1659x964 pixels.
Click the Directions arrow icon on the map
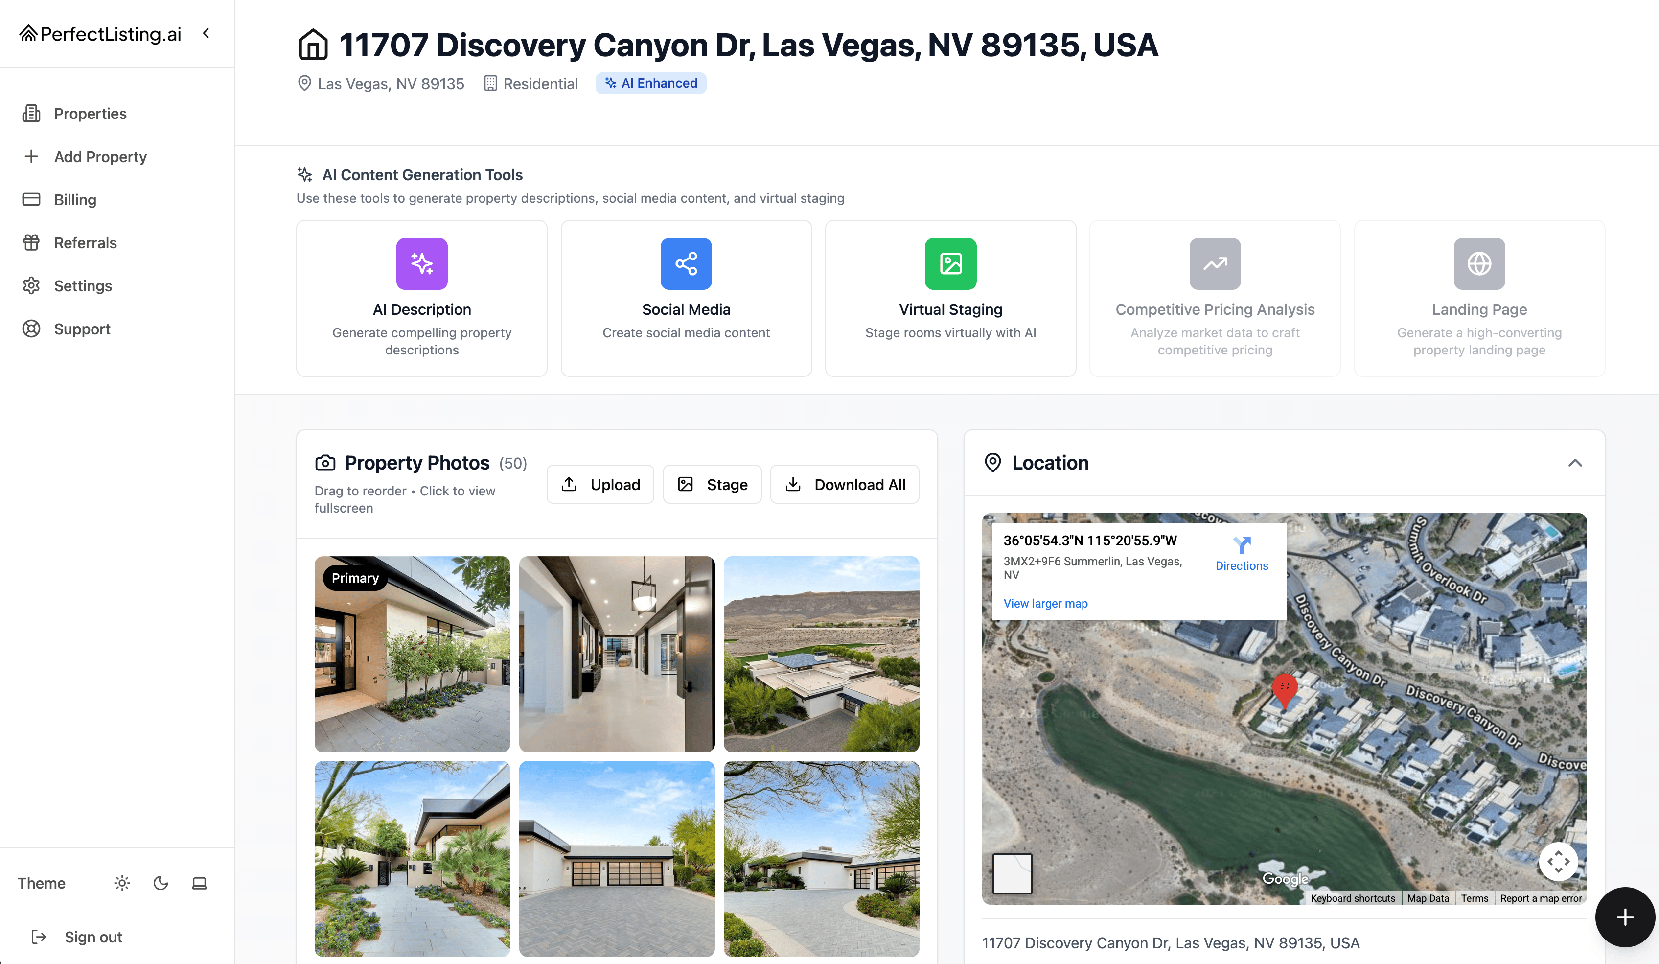[x=1241, y=545]
